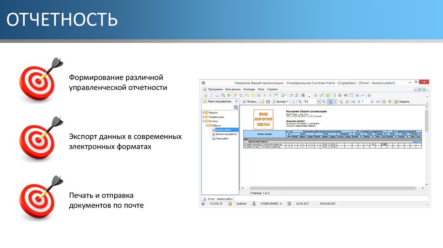Click SYSDBA (MAIN) - A in the status bar

click(x=271, y=203)
